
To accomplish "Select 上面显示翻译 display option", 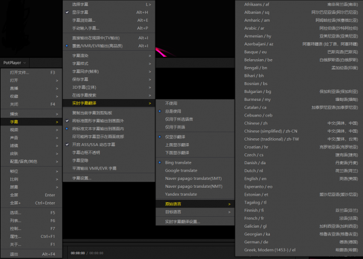I will point(195,145).
